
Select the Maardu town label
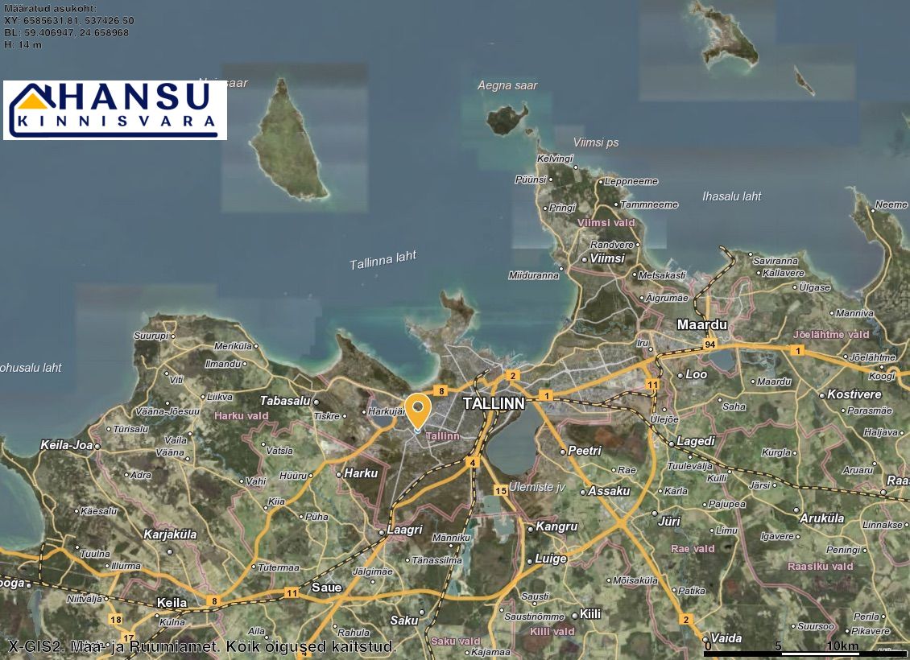(701, 325)
